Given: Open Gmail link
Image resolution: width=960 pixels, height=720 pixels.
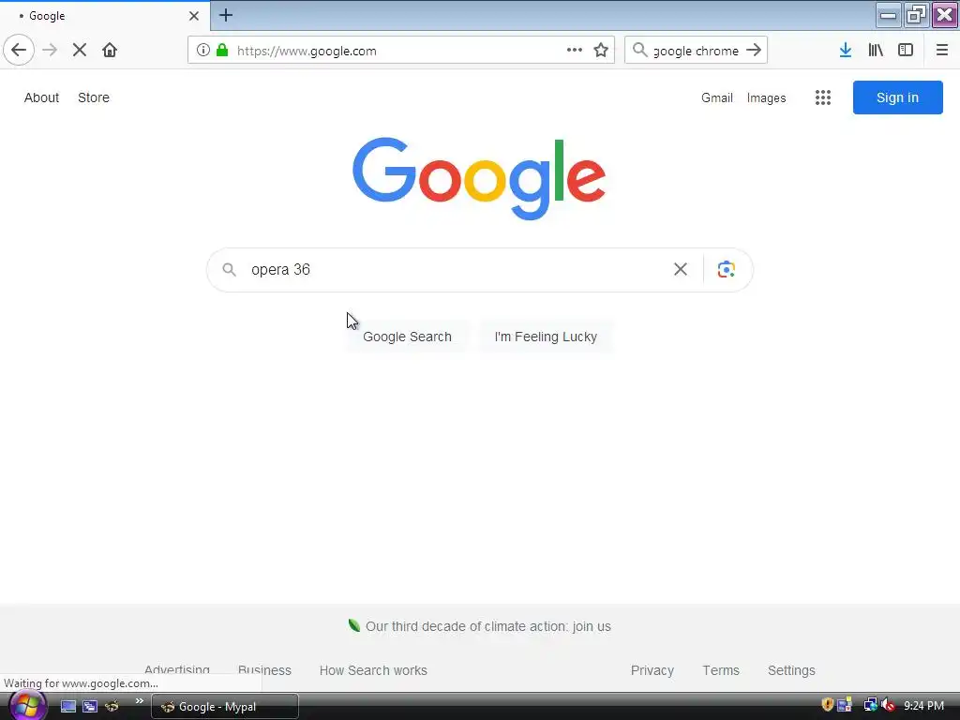Looking at the screenshot, I should [x=717, y=97].
